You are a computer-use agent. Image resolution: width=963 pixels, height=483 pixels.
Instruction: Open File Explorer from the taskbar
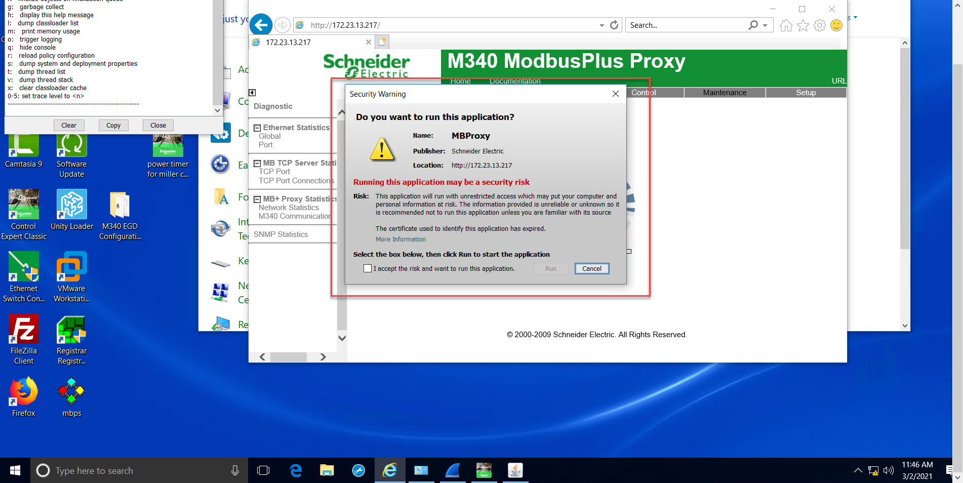(327, 471)
